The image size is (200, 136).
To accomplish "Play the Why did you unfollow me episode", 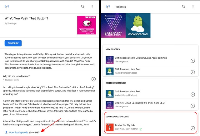I will pos(93,79).
